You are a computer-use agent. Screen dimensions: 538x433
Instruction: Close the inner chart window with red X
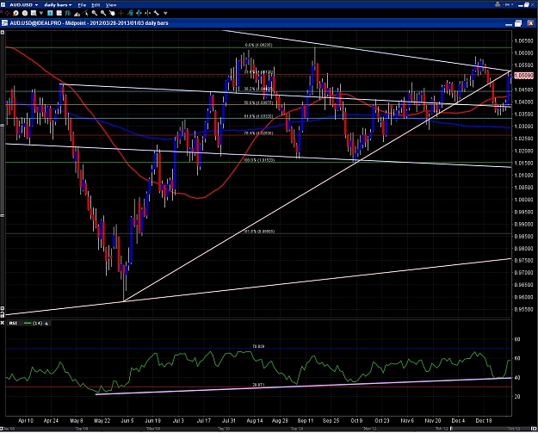click(x=531, y=23)
